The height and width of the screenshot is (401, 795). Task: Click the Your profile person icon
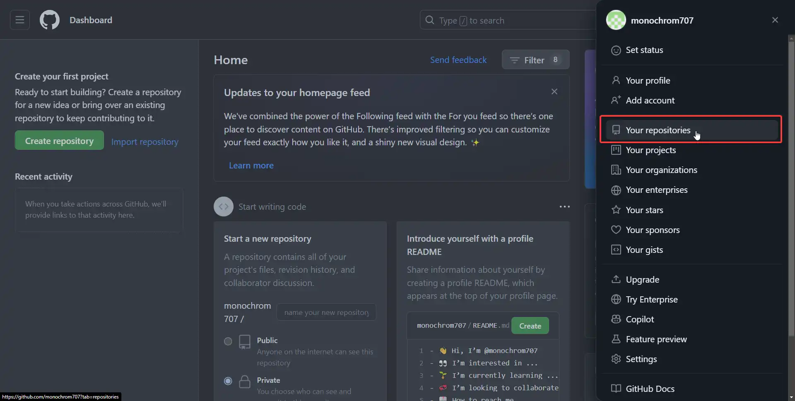click(x=616, y=80)
